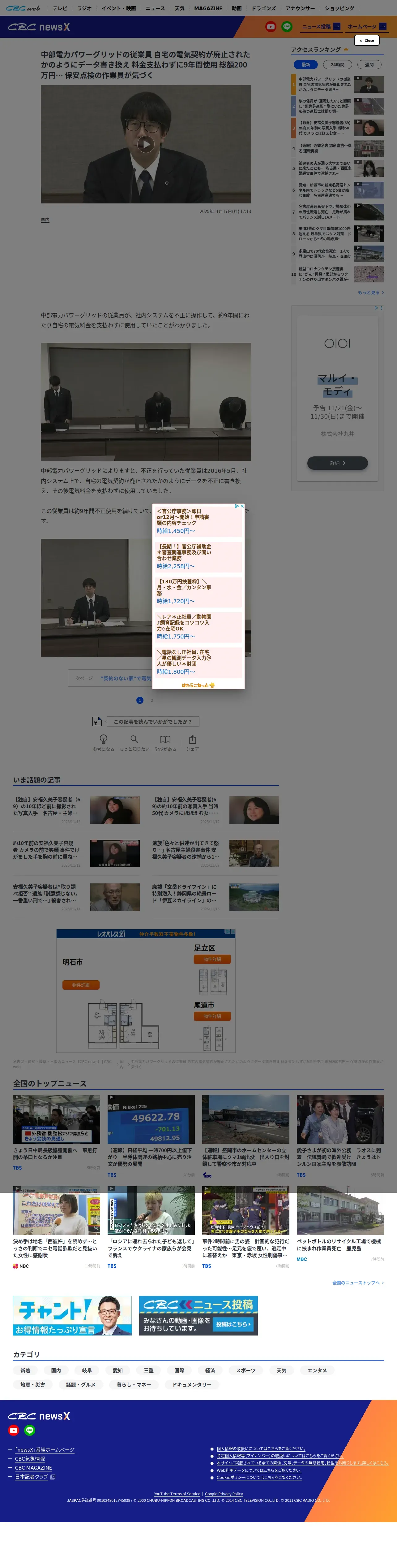The height and width of the screenshot is (1560, 397).
Task: Click the シェア share icon
Action: [x=192, y=739]
